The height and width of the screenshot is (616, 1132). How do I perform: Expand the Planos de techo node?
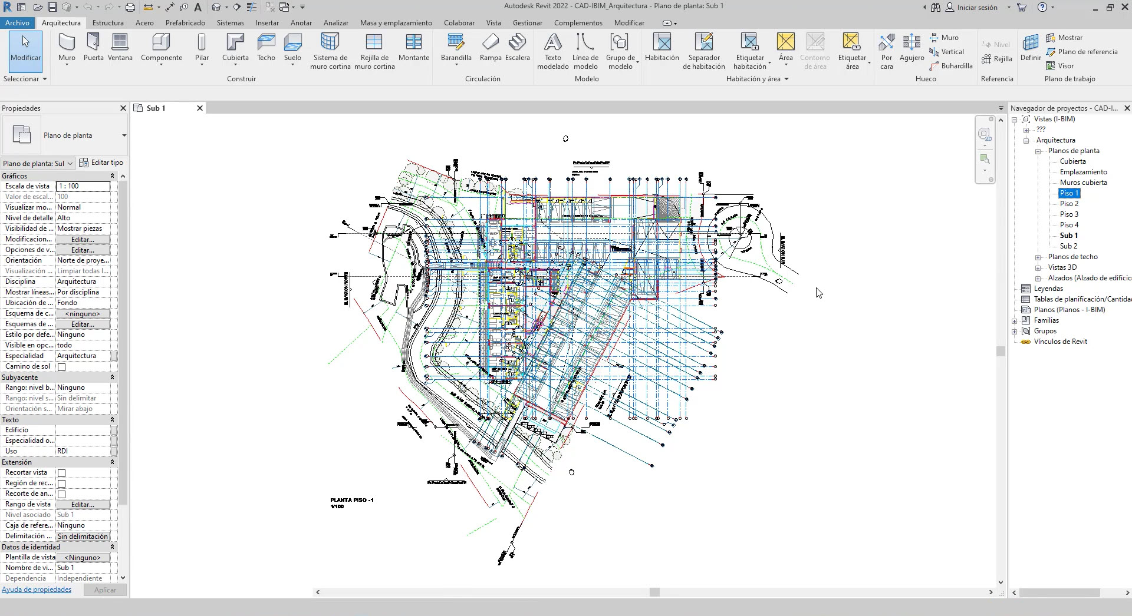pyautogui.click(x=1038, y=257)
